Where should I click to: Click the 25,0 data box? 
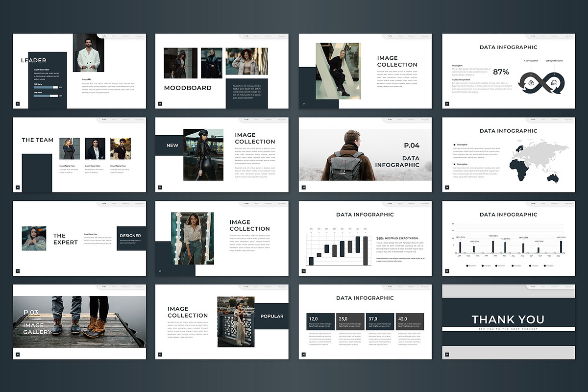coord(350,322)
